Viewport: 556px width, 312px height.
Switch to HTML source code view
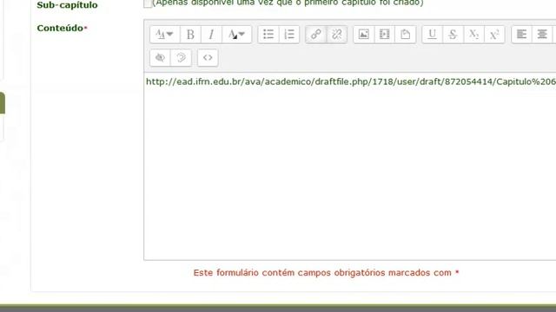click(x=208, y=57)
